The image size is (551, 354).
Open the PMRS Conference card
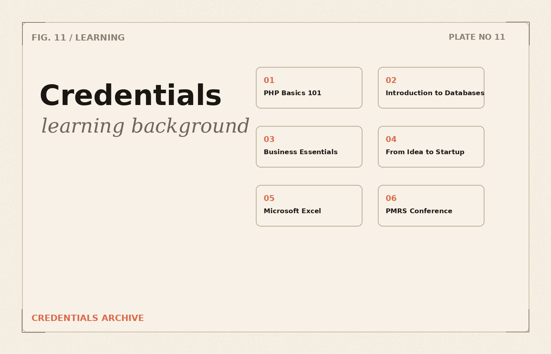point(431,206)
